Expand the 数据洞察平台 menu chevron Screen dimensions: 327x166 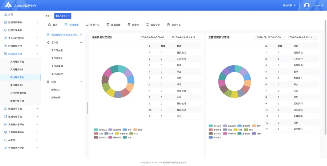point(37,22)
